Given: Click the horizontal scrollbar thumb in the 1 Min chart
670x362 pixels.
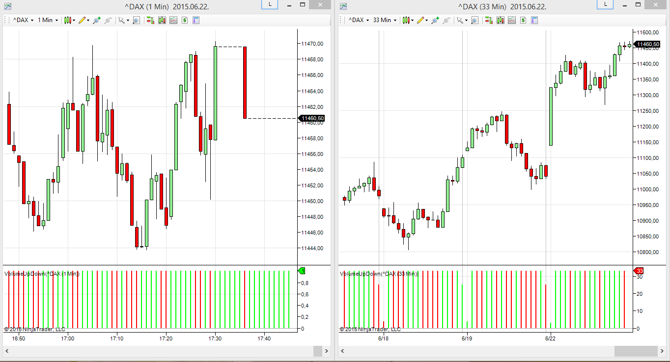Looking at the screenshot, I should click(318, 351).
